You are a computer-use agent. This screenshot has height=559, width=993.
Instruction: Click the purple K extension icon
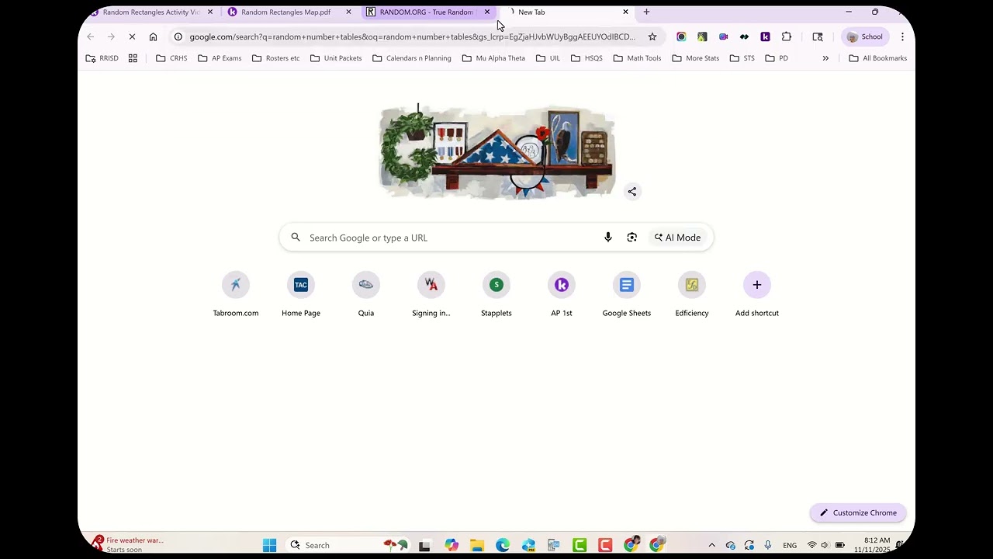coord(765,36)
